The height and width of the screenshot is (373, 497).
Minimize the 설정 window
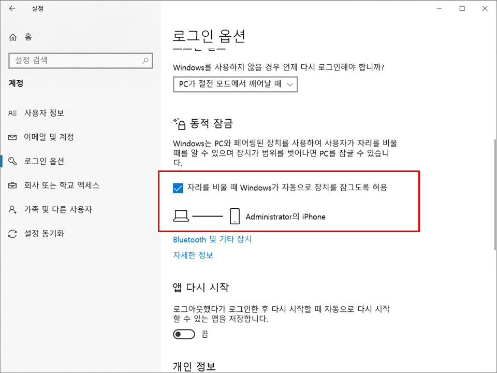click(440, 9)
